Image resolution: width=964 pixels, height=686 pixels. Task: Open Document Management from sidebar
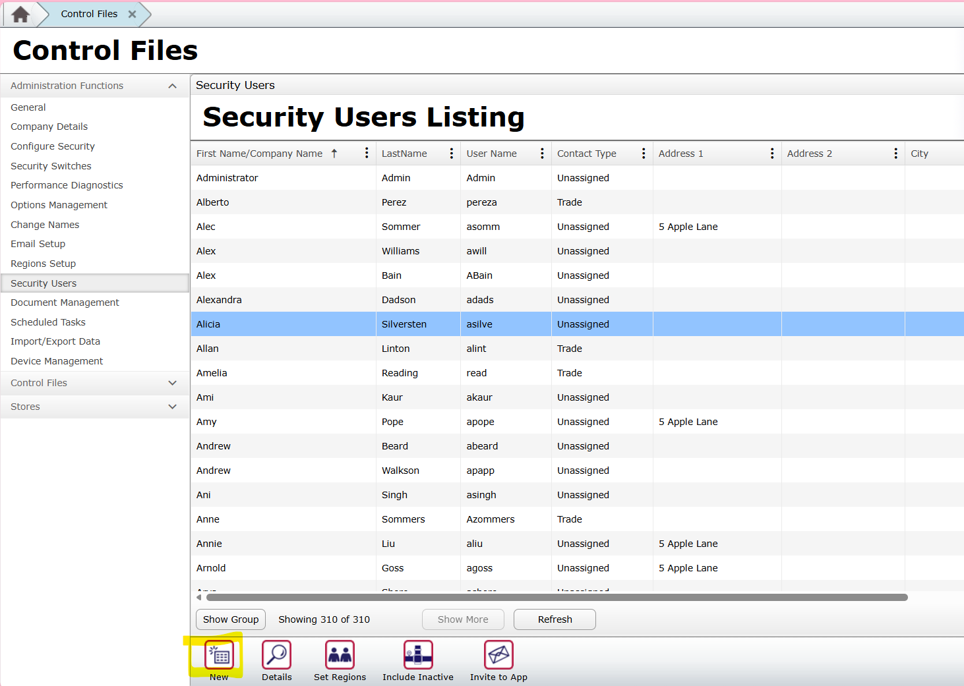click(65, 302)
